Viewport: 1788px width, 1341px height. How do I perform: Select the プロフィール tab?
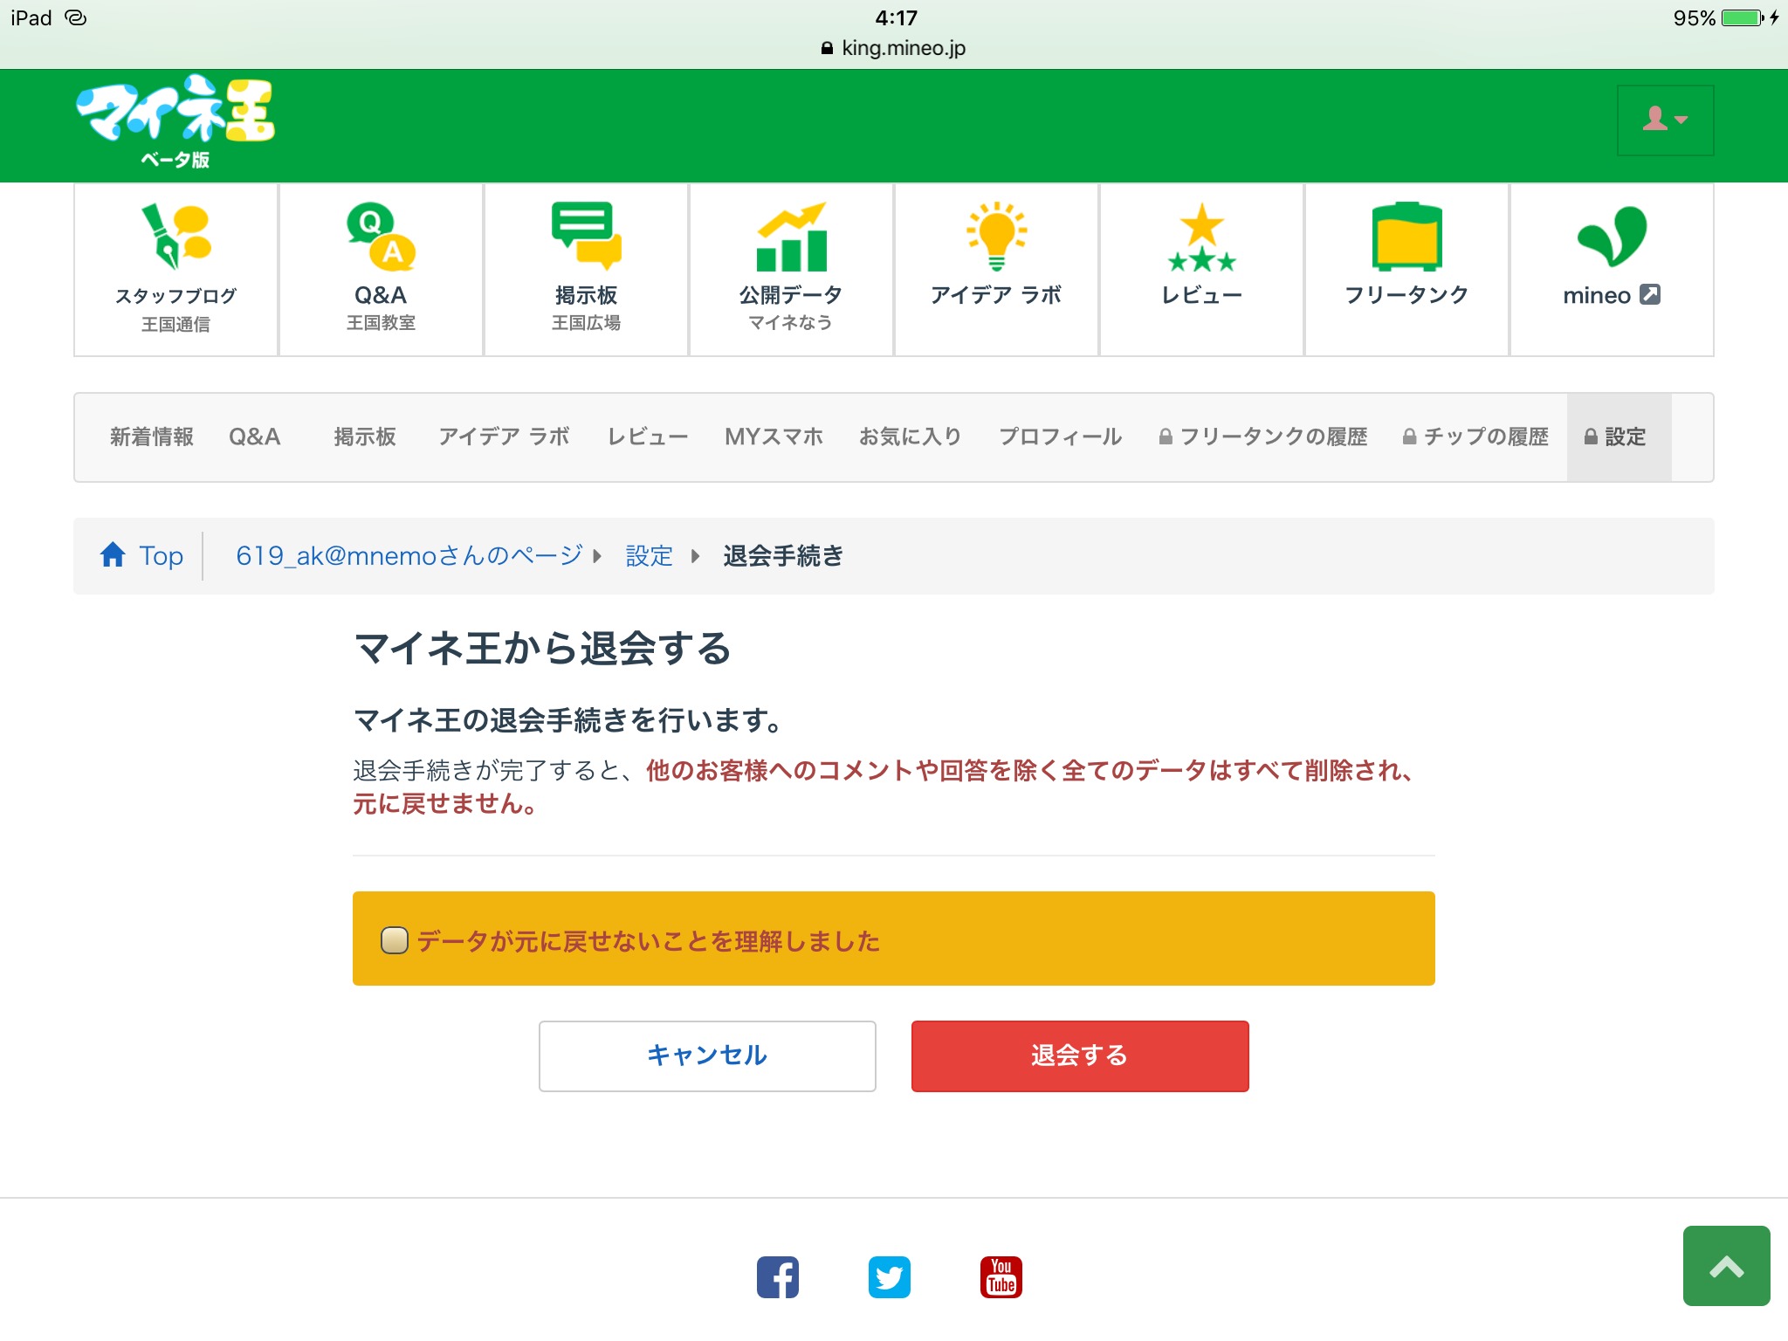1060,437
